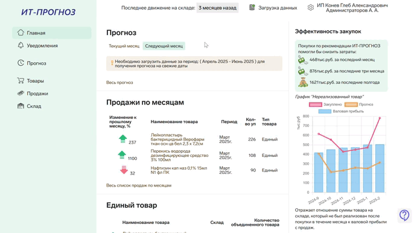Click the home icon next to Главная

(x=21, y=33)
